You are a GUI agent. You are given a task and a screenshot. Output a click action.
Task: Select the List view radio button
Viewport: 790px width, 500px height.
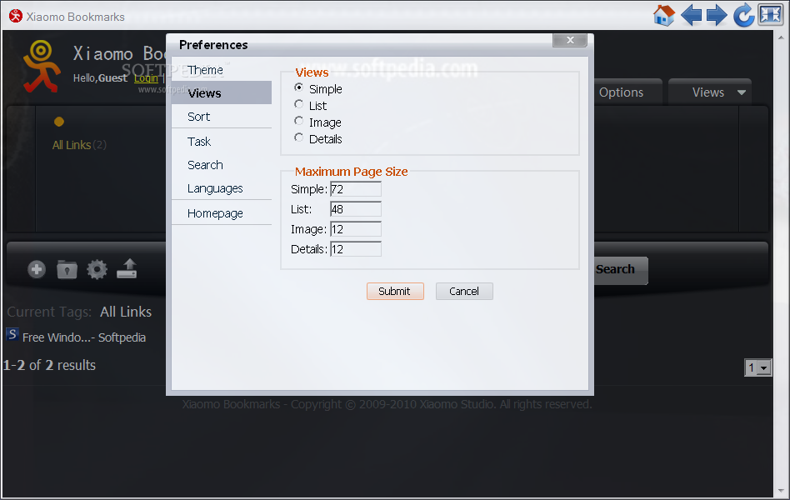299,104
